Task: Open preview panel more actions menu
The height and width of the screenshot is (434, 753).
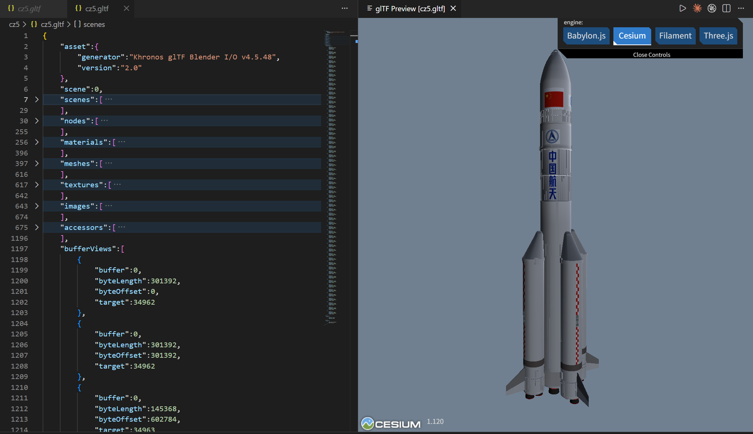Action: [x=741, y=8]
